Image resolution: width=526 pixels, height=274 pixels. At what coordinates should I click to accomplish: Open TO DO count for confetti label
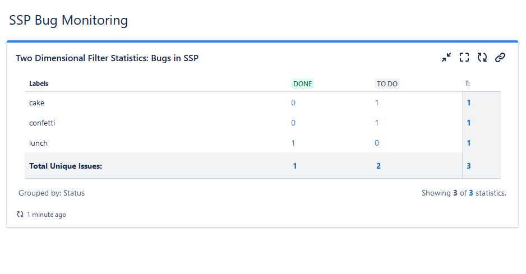[x=377, y=123]
